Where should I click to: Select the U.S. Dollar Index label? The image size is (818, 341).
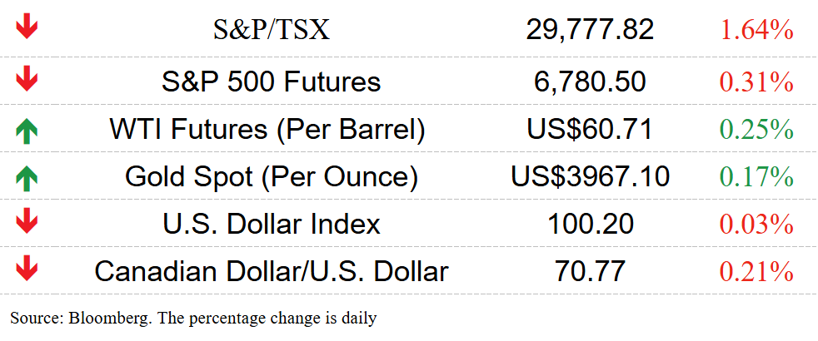(271, 224)
